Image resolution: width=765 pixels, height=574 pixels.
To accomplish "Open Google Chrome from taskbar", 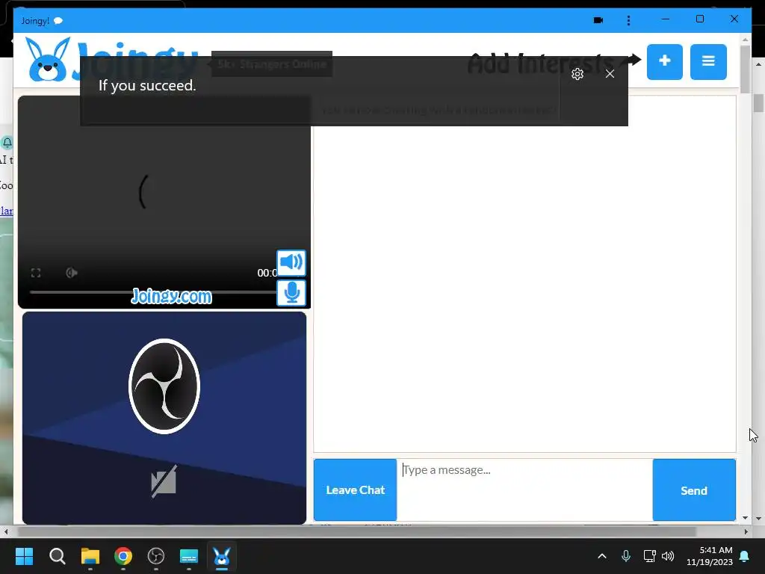I will [x=123, y=556].
